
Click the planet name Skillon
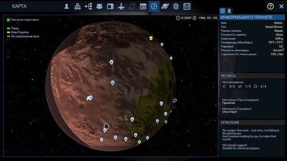(x=278, y=23)
